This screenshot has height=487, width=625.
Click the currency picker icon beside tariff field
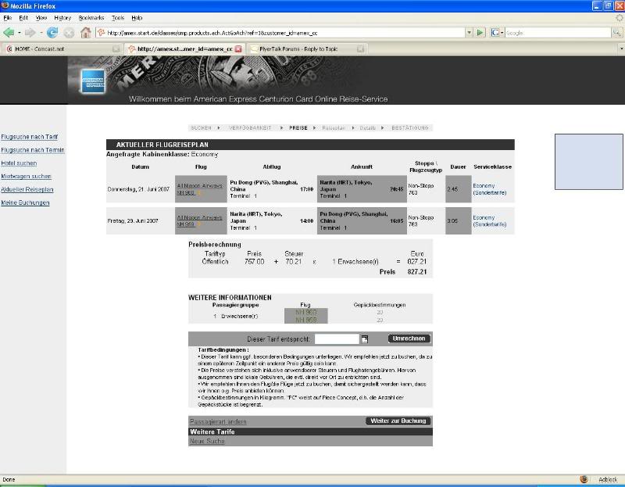(x=364, y=338)
